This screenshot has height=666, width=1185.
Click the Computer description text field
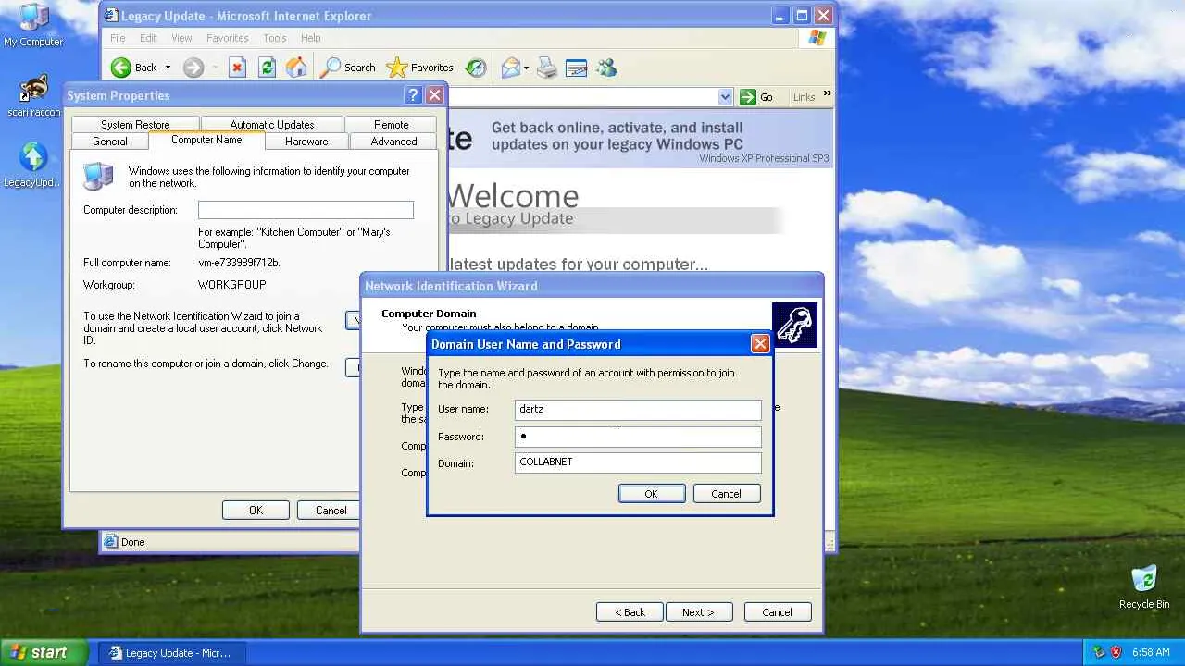306,210
